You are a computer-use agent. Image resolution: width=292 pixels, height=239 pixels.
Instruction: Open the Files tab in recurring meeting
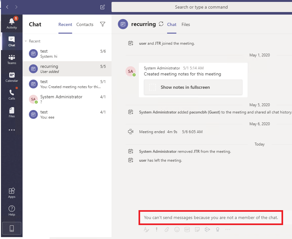pos(186,24)
